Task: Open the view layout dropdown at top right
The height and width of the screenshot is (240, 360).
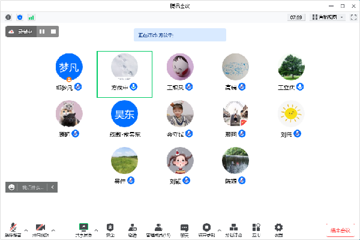Action: click(328, 17)
